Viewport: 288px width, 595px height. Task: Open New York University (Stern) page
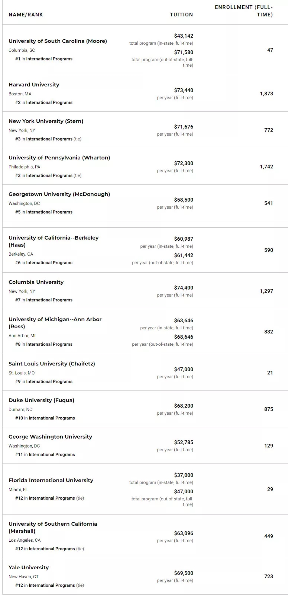tap(46, 121)
